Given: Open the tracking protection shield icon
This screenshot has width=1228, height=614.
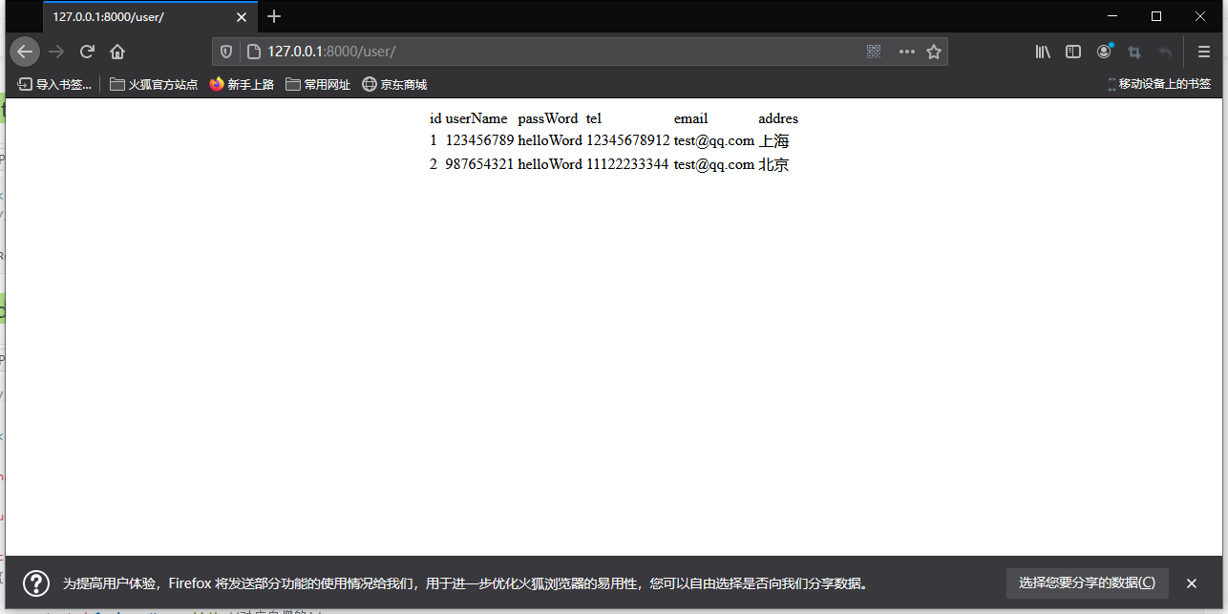Looking at the screenshot, I should coord(226,52).
